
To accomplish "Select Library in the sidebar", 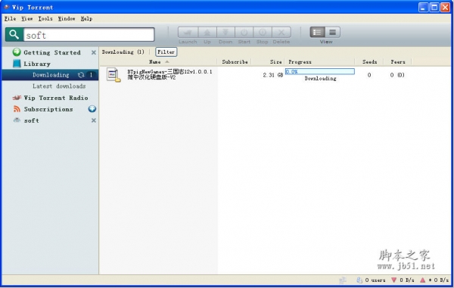I will pyautogui.click(x=37, y=64).
